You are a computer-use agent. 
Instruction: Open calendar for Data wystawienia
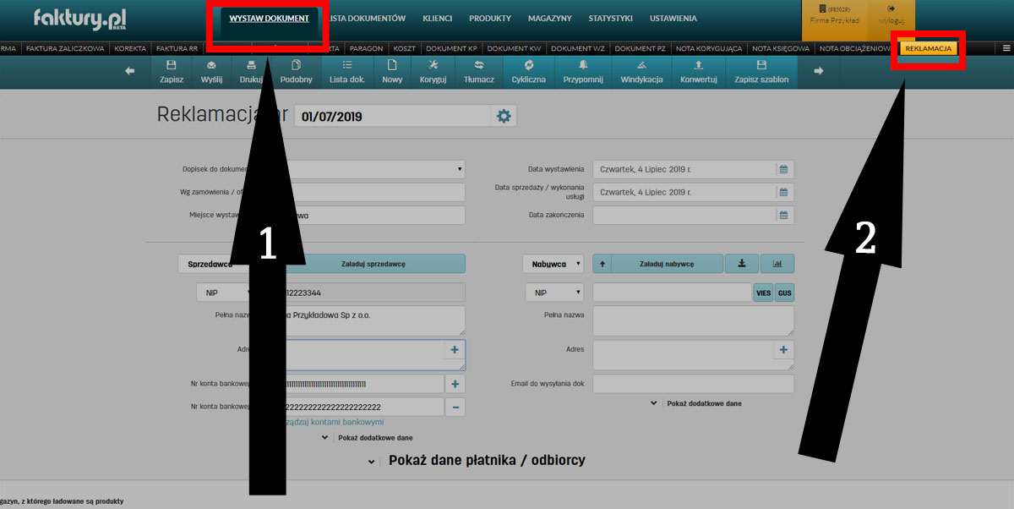coord(783,169)
